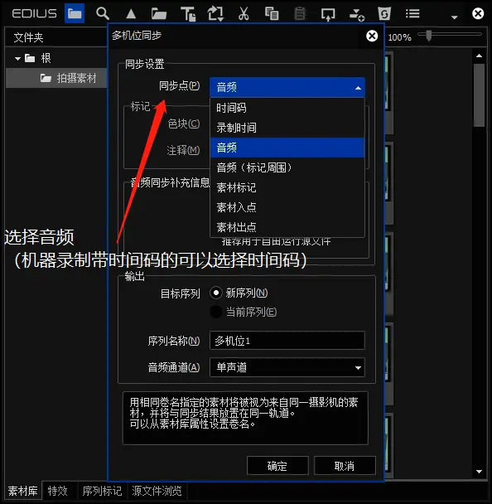This screenshot has width=492, height=504.
Task: Click the add title T icon
Action: pos(188,14)
